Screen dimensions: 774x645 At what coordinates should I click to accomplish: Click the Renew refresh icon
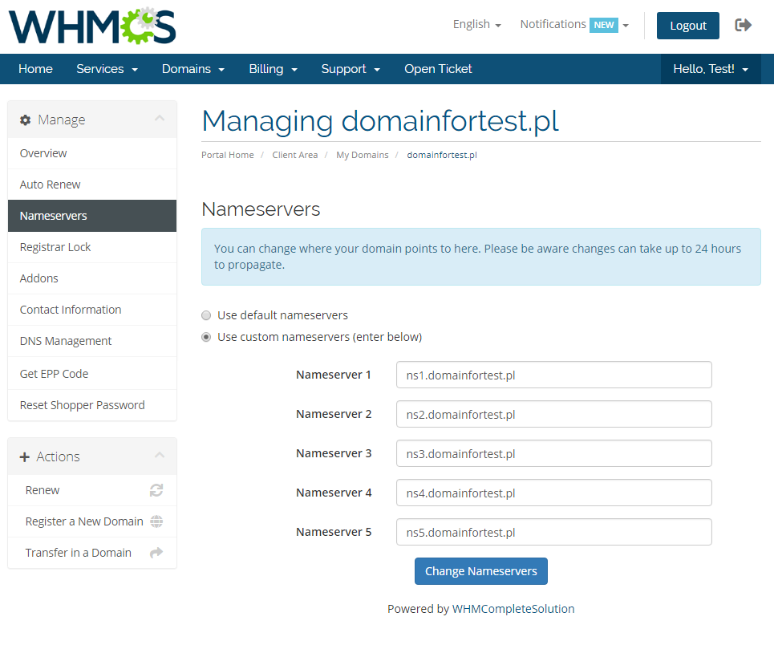[x=156, y=490]
